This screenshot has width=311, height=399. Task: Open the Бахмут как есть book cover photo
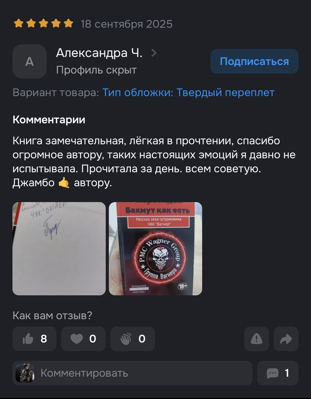click(155, 249)
